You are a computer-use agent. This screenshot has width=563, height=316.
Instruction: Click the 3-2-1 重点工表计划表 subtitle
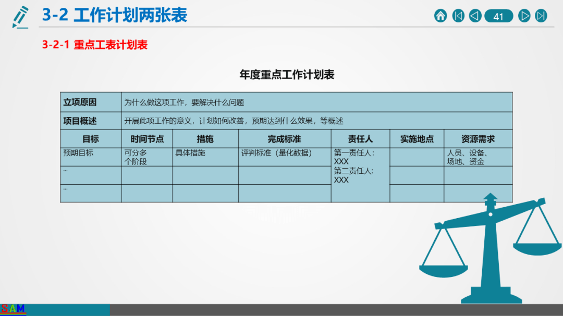95,45
